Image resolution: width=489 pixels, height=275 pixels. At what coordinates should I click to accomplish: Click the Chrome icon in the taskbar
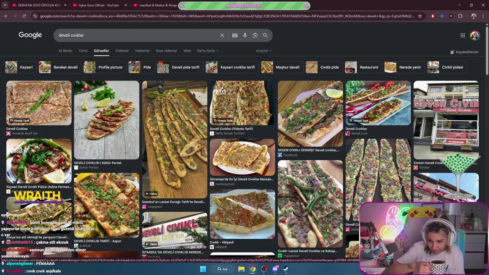pos(253,269)
